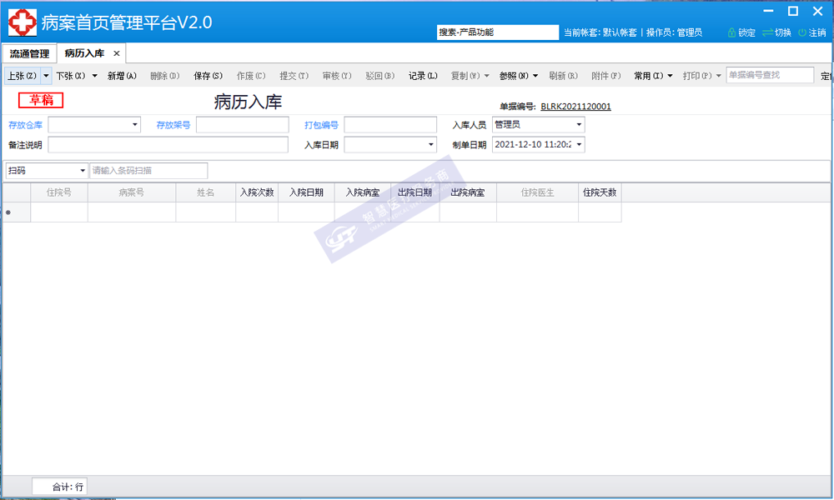Open the 扫码 mode dropdown
This screenshot has width=834, height=500.
83,171
